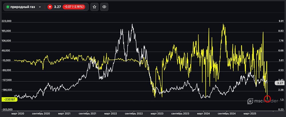The height and width of the screenshot is (117, 286).
Task: Click the сентябрь 2021 date label
Action: pos(87,114)
